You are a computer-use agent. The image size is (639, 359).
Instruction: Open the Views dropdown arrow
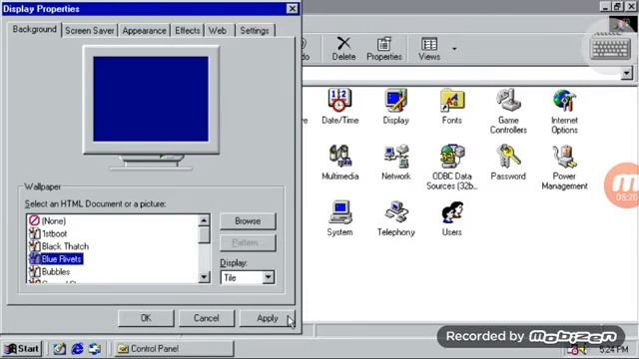click(454, 49)
